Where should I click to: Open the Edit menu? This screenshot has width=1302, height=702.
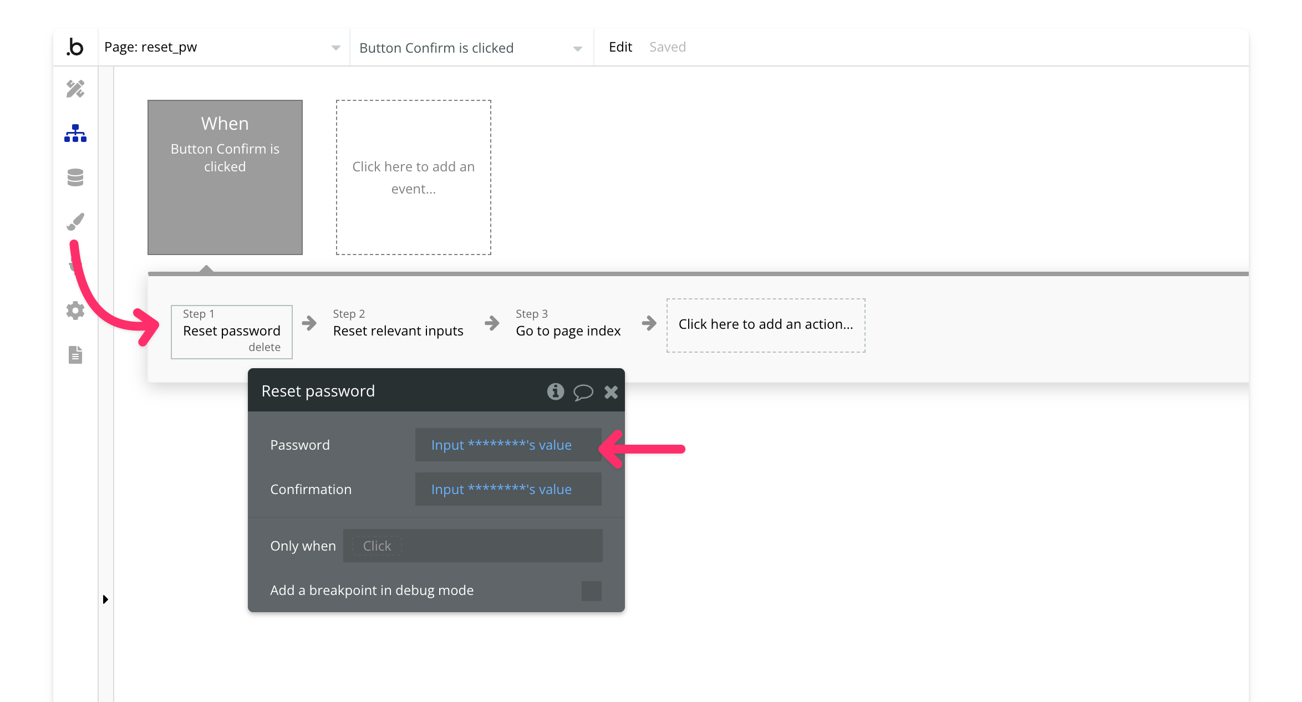click(x=620, y=47)
